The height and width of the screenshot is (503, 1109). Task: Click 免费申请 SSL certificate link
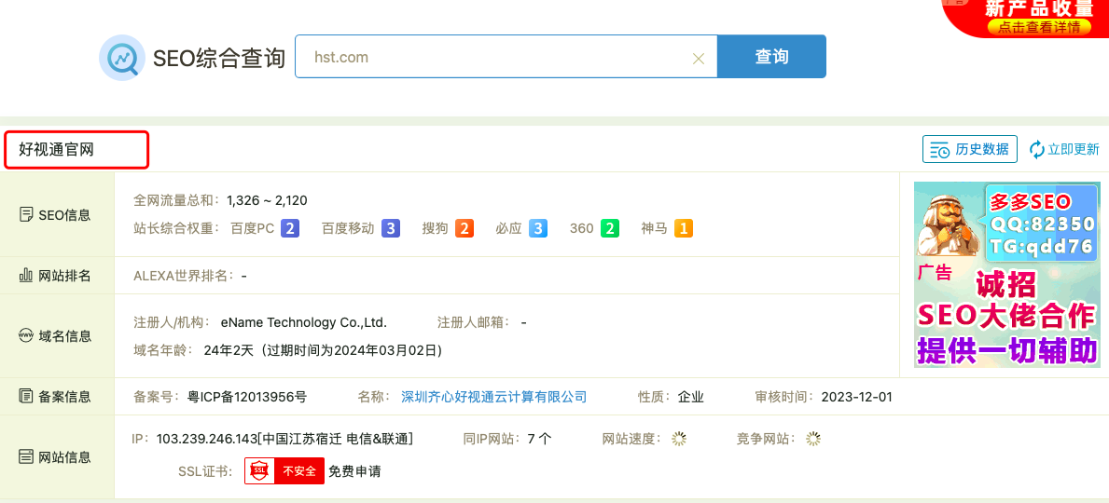[354, 471]
